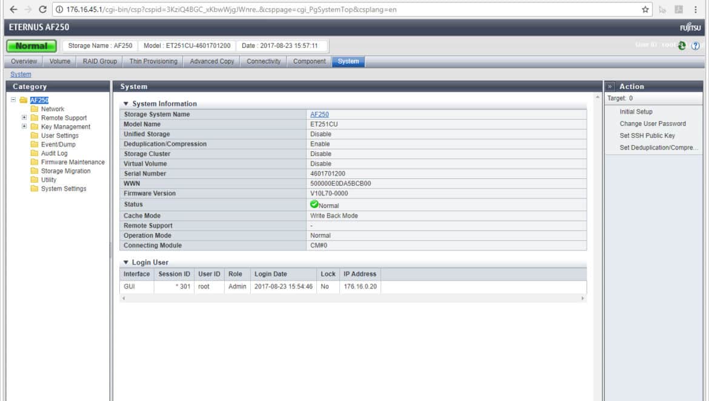Viewport: 709px width, 401px height.
Task: Select Utility in the Category tree
Action: click(x=49, y=180)
